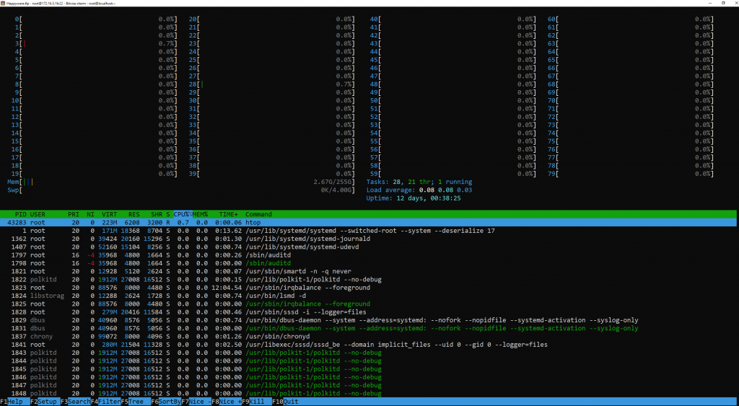Click the MEM% column header
Viewport: 739px width, 406px height.
click(200, 214)
